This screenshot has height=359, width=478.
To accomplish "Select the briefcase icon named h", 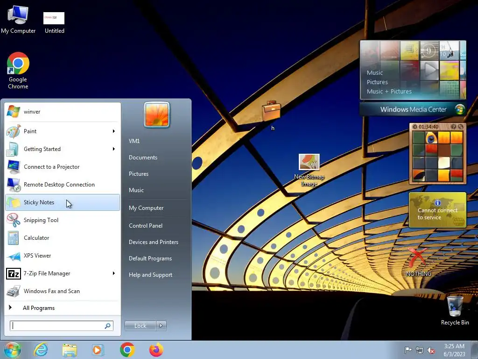I will coord(272,116).
